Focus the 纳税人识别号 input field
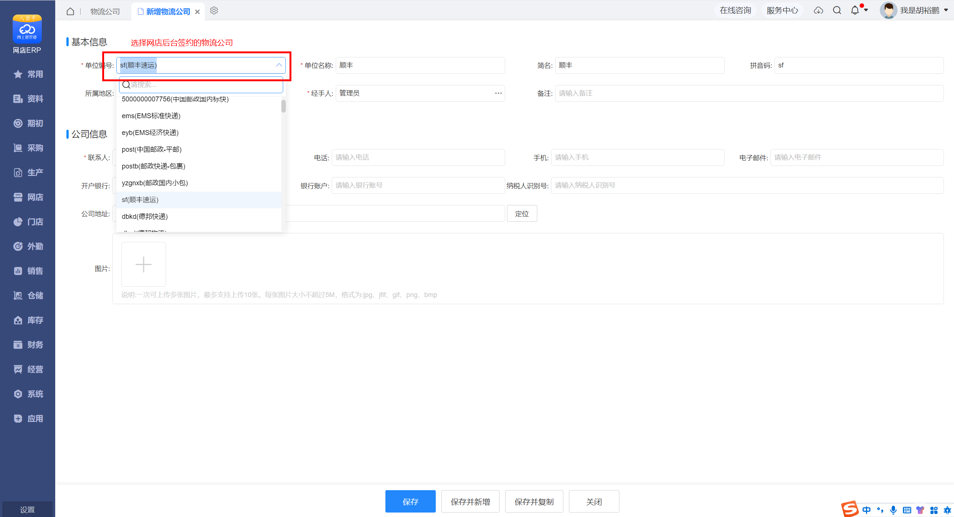The width and height of the screenshot is (954, 517). pyautogui.click(x=747, y=185)
